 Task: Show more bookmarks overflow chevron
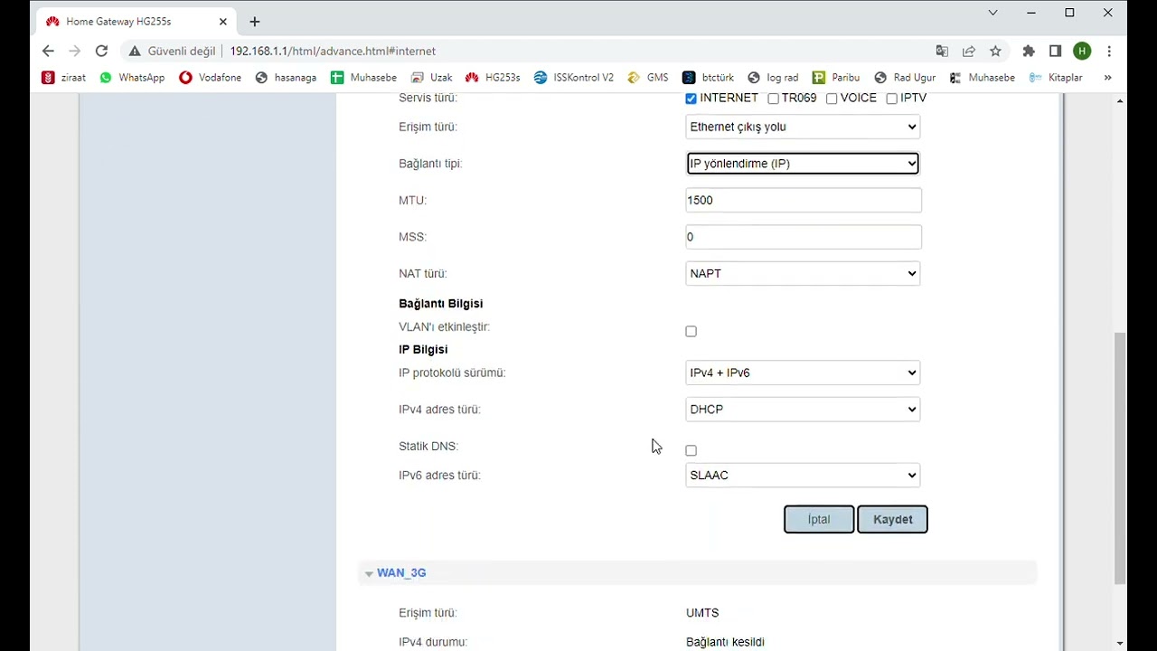[1107, 78]
